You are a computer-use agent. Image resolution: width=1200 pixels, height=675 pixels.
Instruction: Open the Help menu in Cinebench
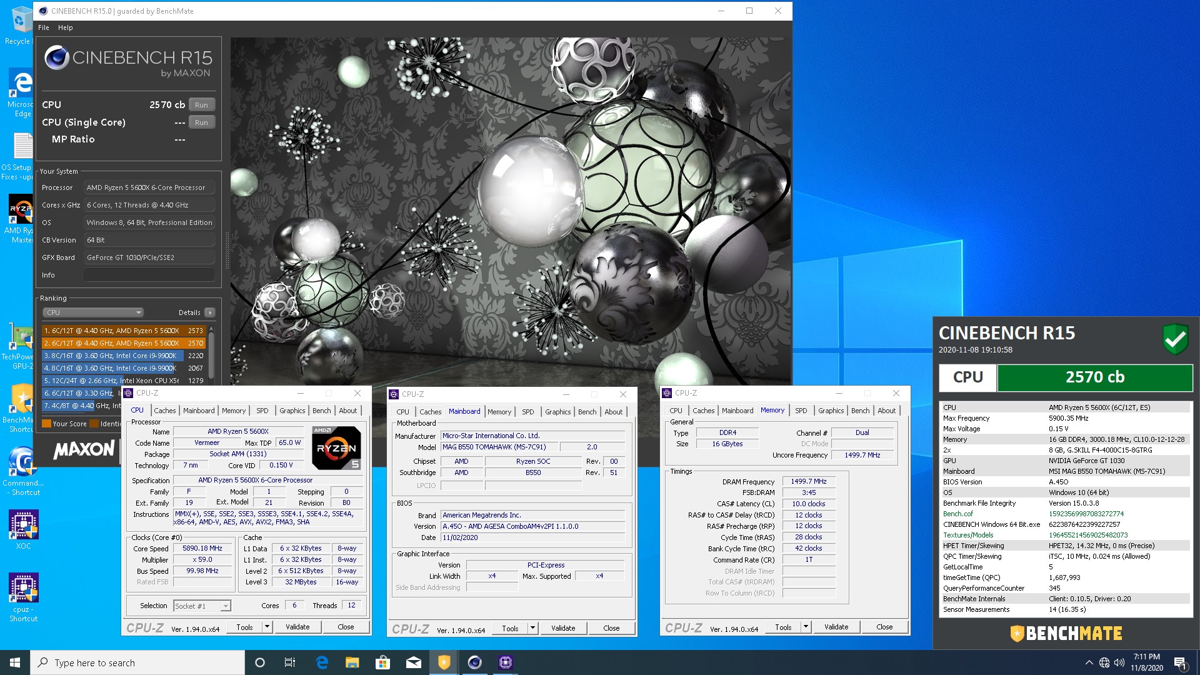[66, 27]
